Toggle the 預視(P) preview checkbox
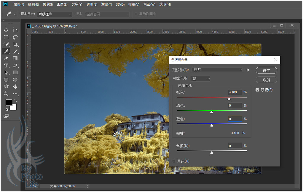Image resolution: width=303 pixels, height=192 pixels. [x=257, y=90]
